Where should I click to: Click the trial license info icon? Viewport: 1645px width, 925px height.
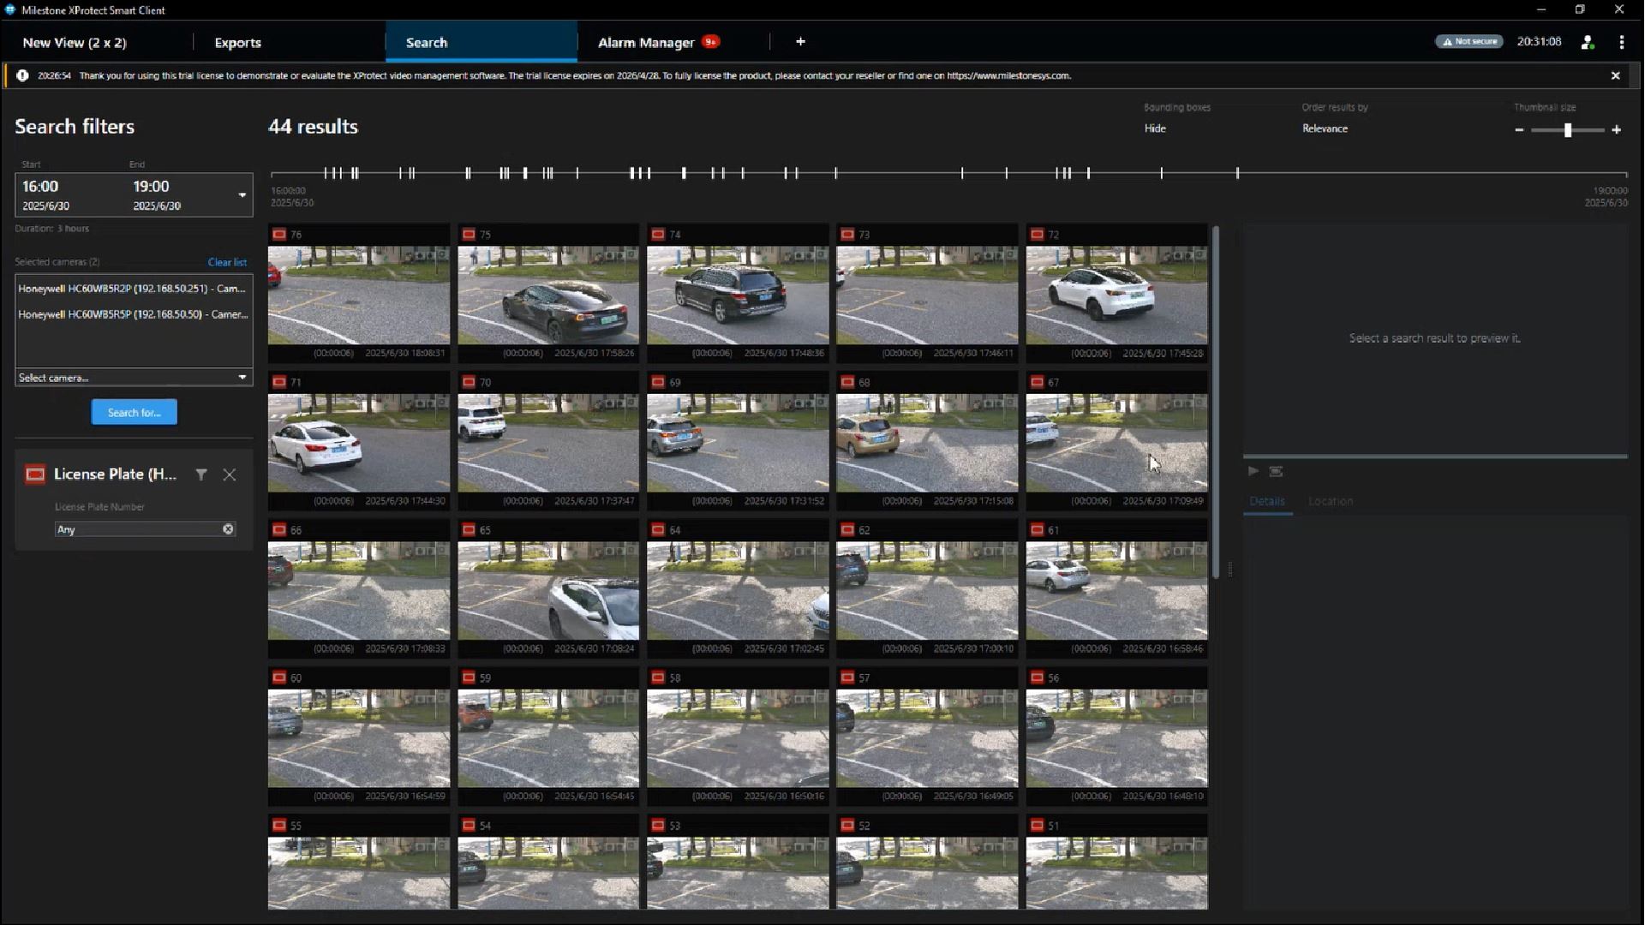[x=22, y=75]
